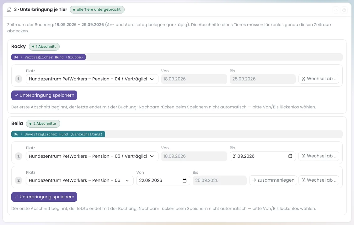Viewport: 354px width, 225px height.
Task: Click Bella's first Von field showing 18.09.2026
Action: coord(194,156)
